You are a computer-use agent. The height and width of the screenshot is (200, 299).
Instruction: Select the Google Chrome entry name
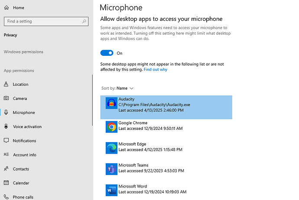pos(133,123)
